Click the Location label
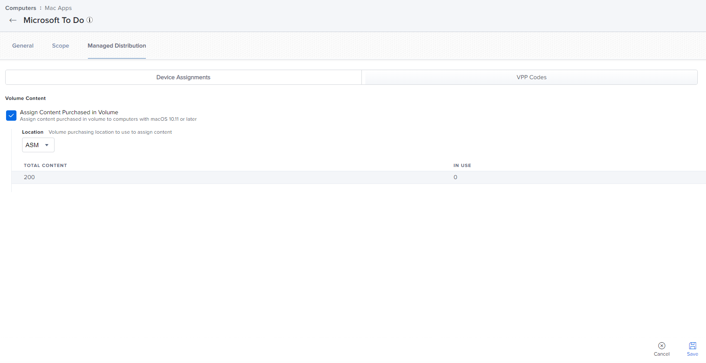Viewport: 706px width, 363px height. [x=33, y=132]
